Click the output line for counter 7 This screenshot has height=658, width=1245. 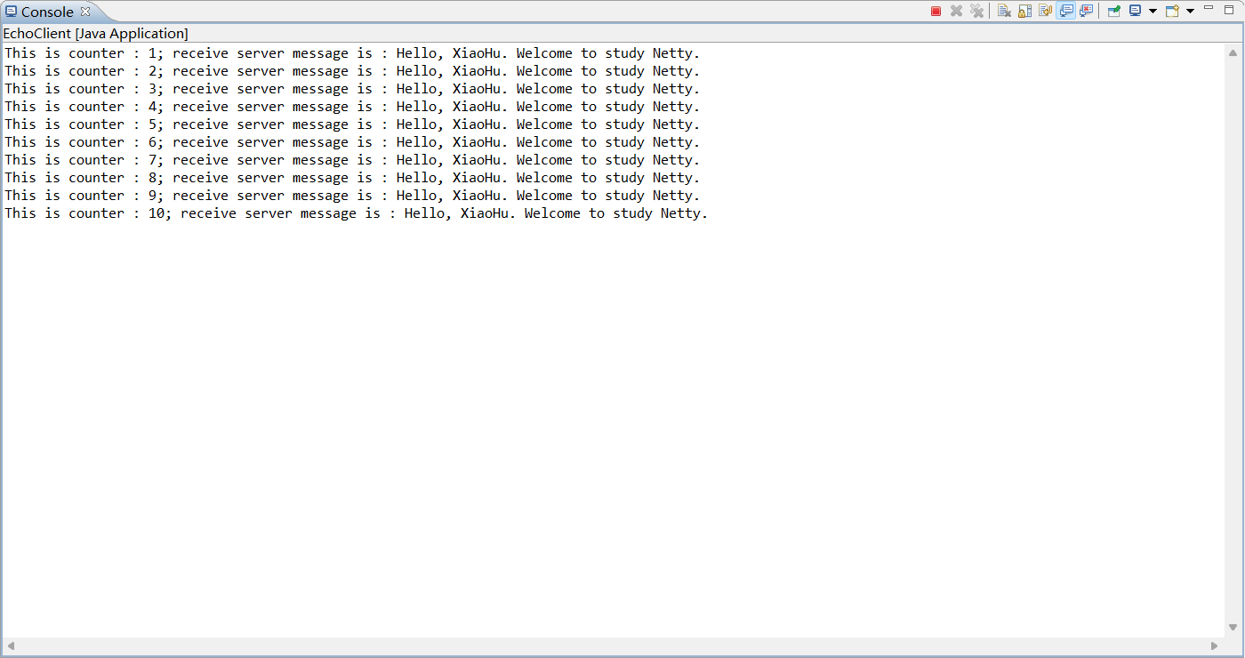point(352,160)
